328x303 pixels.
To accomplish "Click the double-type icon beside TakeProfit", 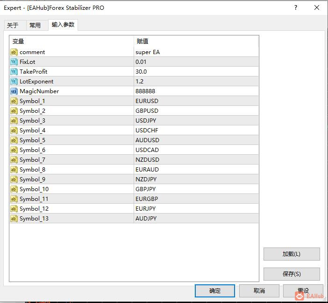I will tap(14, 72).
